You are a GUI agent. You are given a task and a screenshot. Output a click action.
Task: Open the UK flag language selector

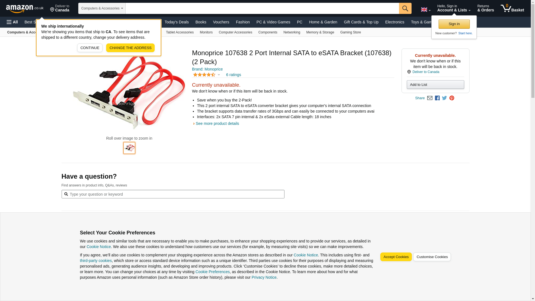426,9
